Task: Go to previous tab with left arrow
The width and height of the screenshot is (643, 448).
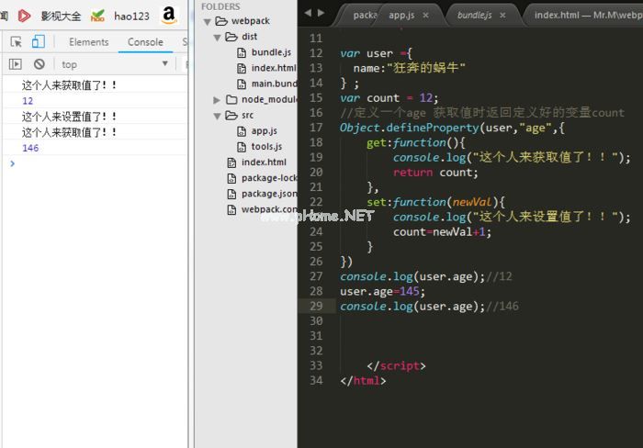Action: [308, 13]
